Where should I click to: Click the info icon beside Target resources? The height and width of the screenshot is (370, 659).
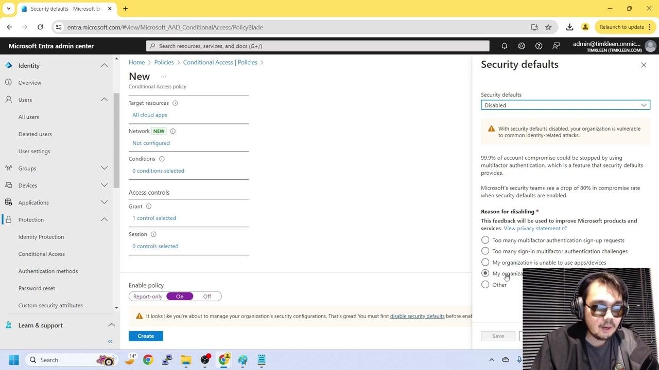point(175,103)
